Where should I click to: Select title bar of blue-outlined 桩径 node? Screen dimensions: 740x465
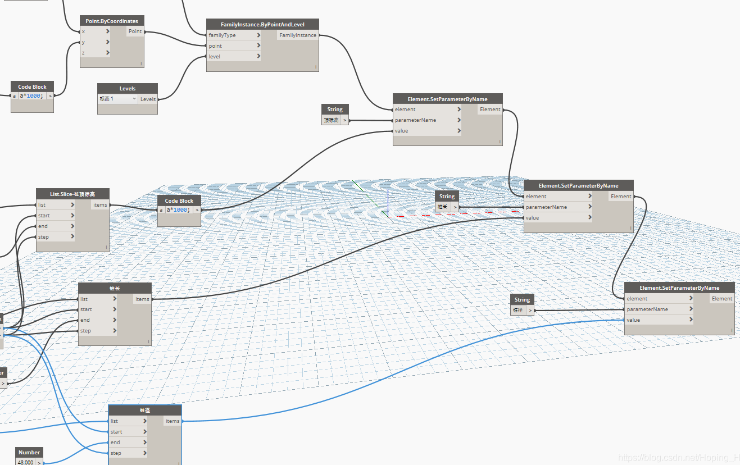(145, 411)
